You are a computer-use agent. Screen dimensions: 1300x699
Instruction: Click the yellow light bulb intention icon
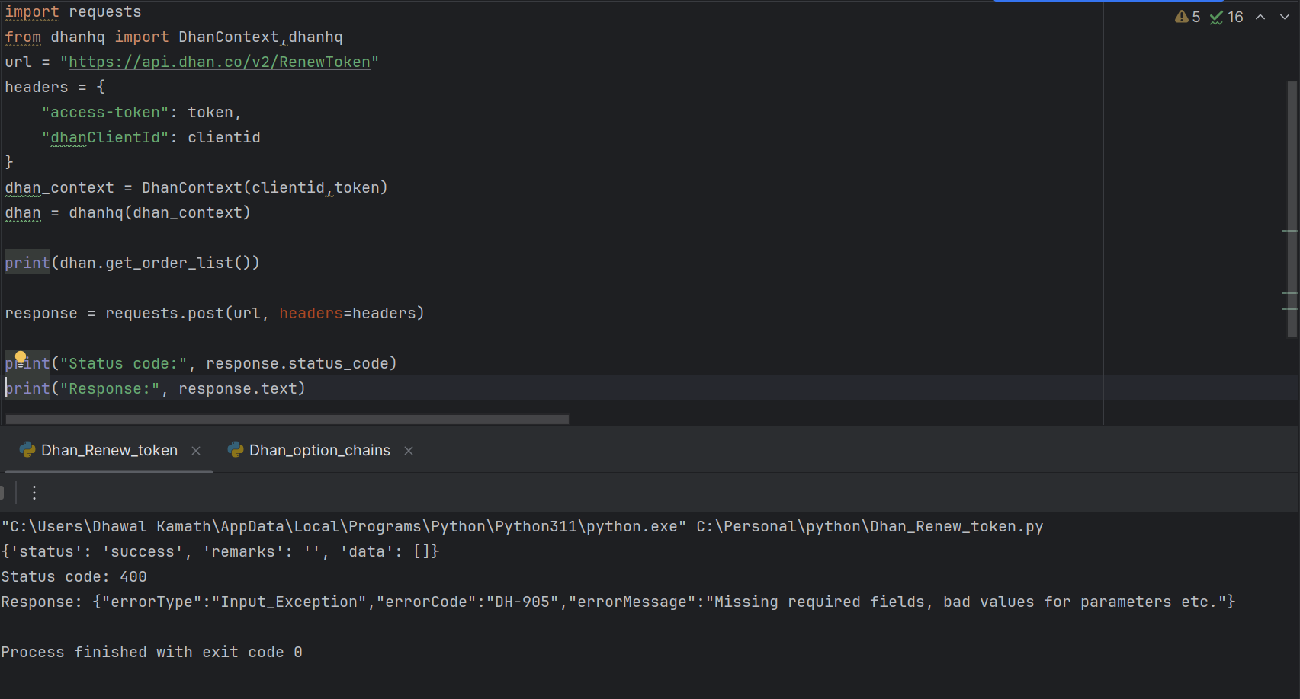[x=21, y=357]
